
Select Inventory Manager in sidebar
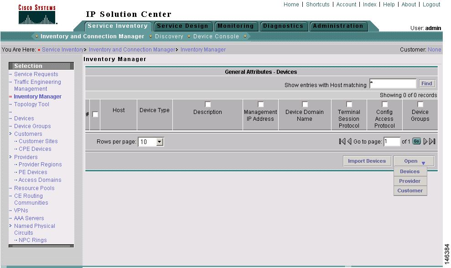click(x=38, y=97)
